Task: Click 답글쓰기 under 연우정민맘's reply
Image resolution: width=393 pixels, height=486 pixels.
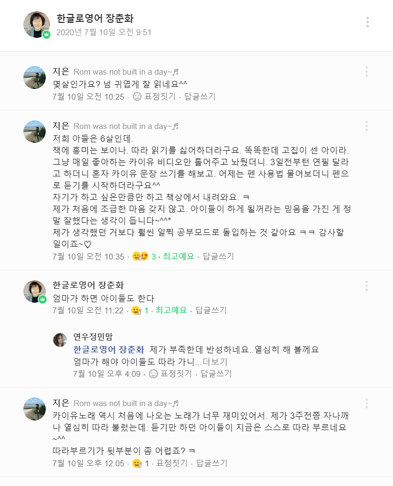Action: click(216, 374)
